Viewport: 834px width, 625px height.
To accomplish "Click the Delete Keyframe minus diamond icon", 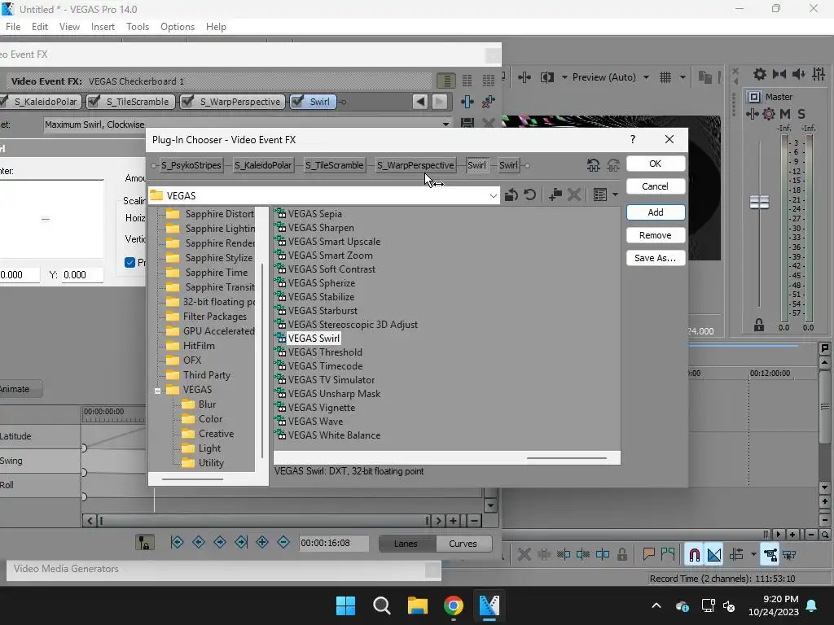I will tap(283, 542).
